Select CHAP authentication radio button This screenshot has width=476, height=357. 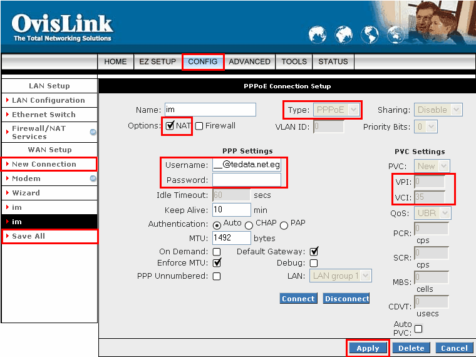coord(249,225)
